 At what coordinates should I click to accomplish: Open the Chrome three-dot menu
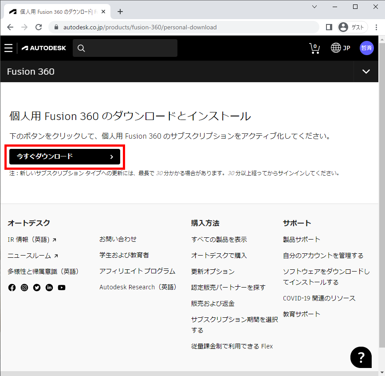point(376,27)
